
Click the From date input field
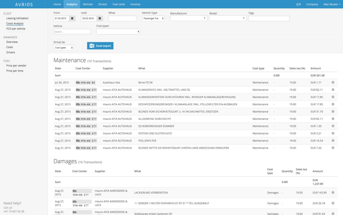pos(61,19)
